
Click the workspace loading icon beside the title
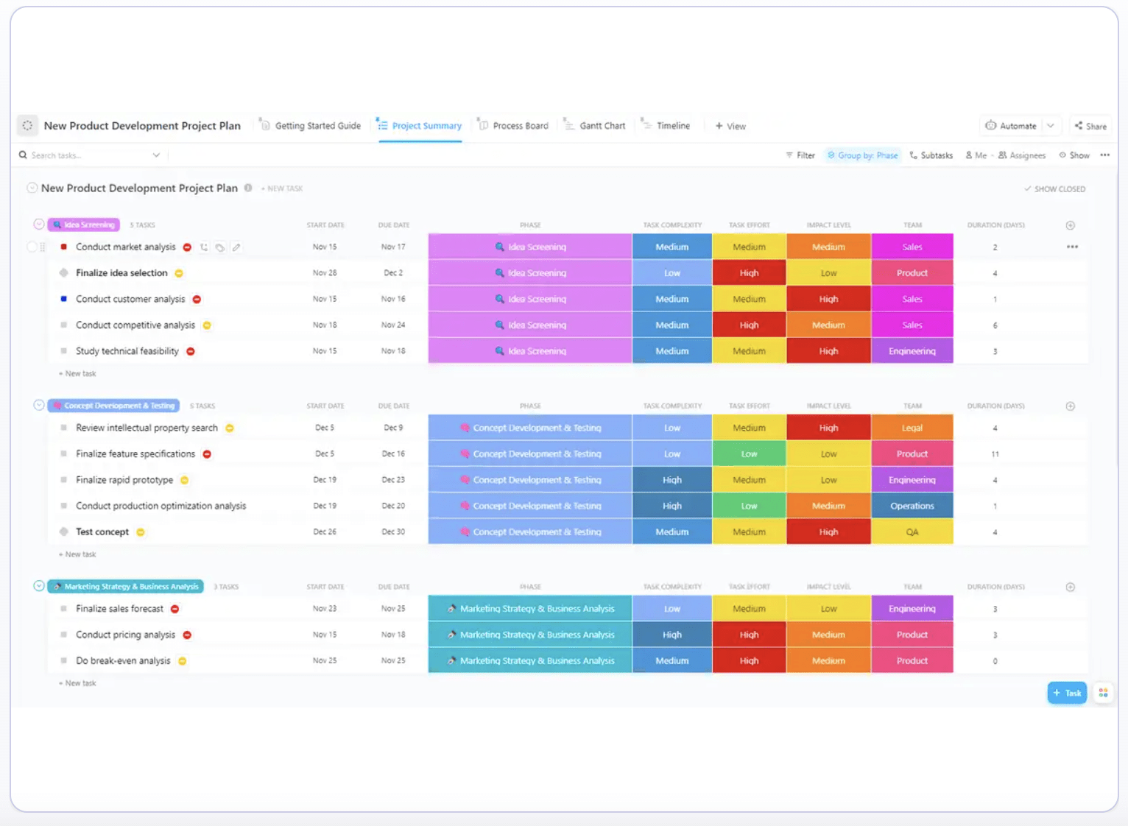coord(27,125)
